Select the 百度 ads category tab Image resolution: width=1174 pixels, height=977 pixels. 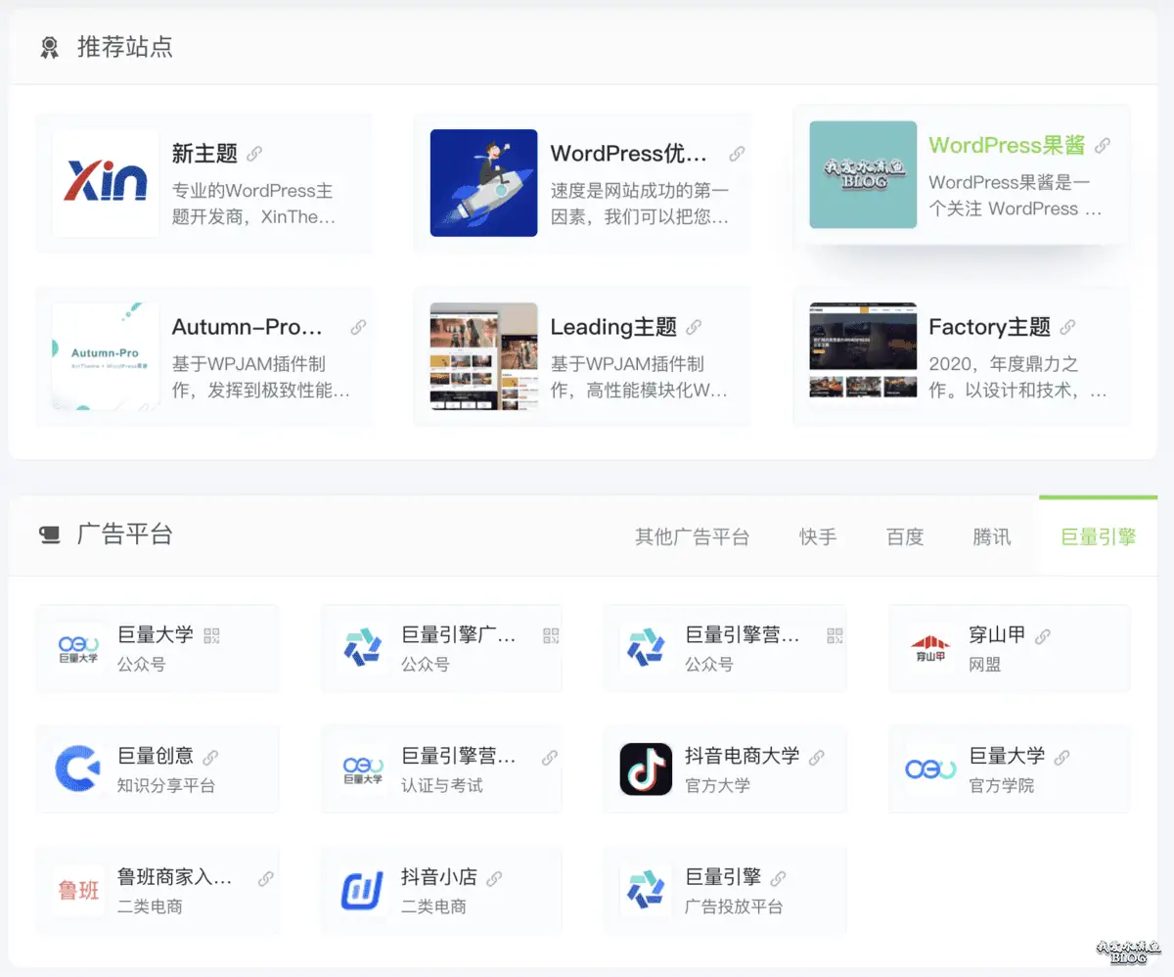[x=904, y=536]
